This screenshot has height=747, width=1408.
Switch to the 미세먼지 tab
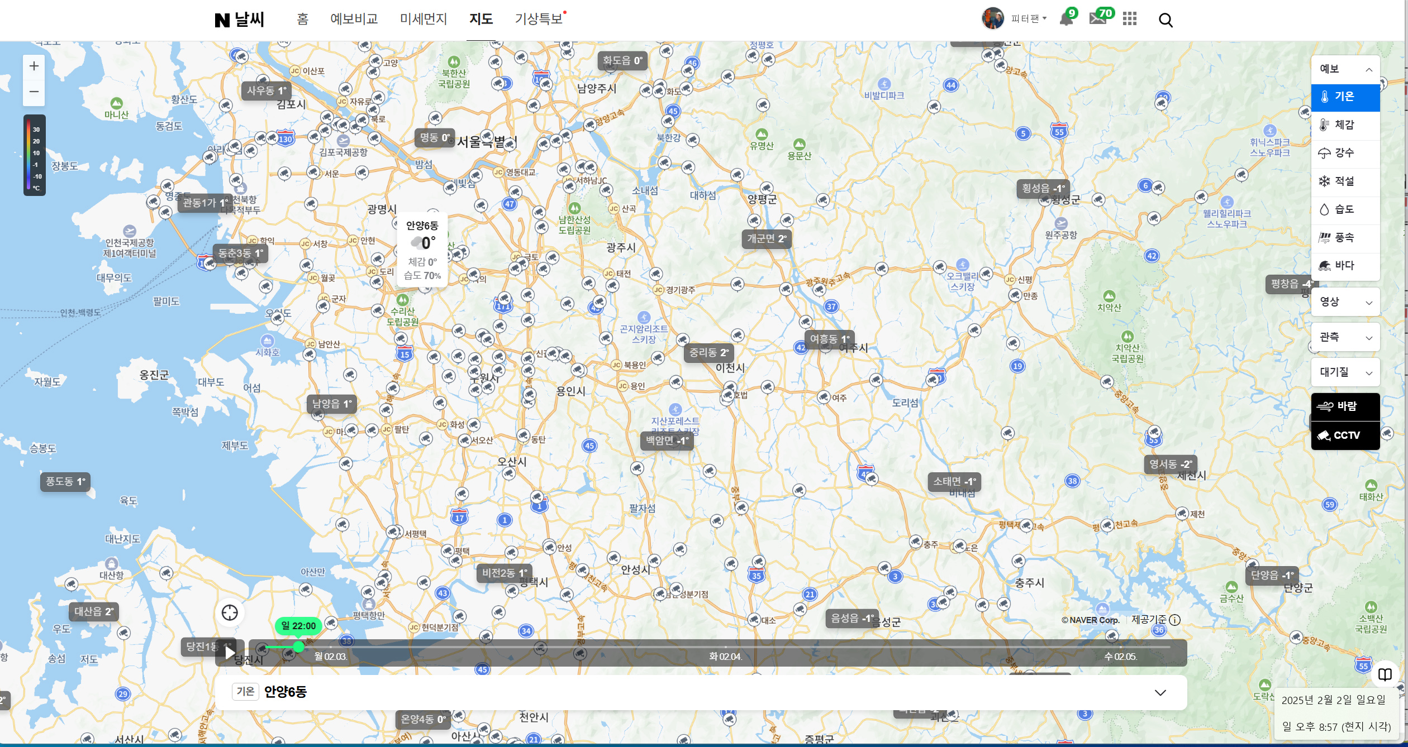click(423, 20)
